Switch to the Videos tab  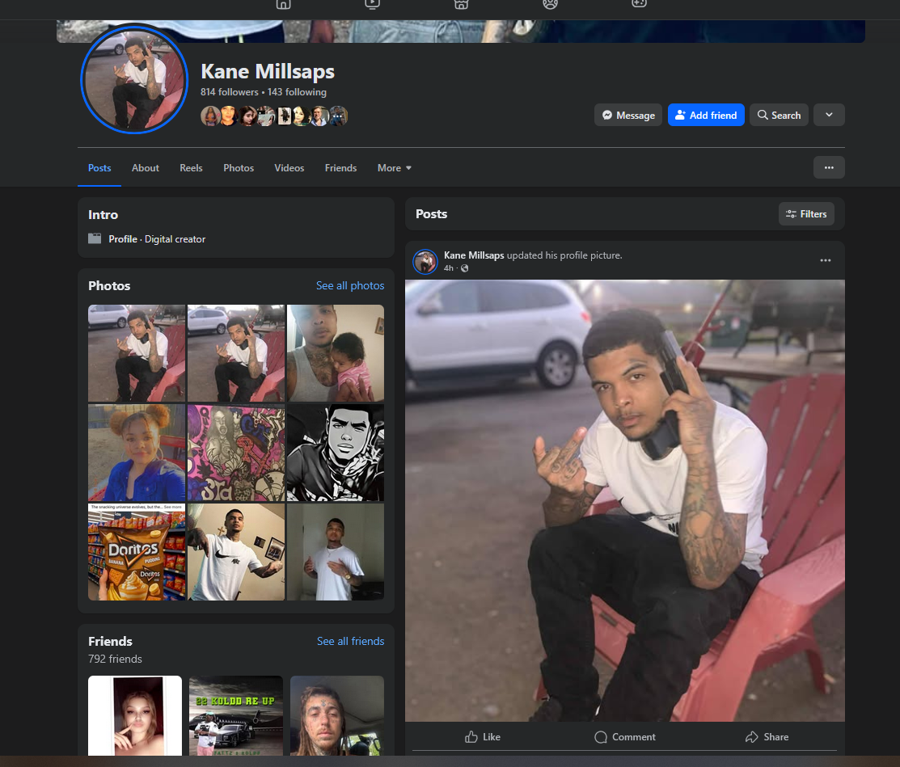click(x=289, y=168)
